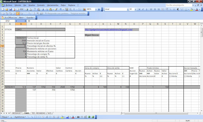Click Ir a Office Live button

(10, 17)
